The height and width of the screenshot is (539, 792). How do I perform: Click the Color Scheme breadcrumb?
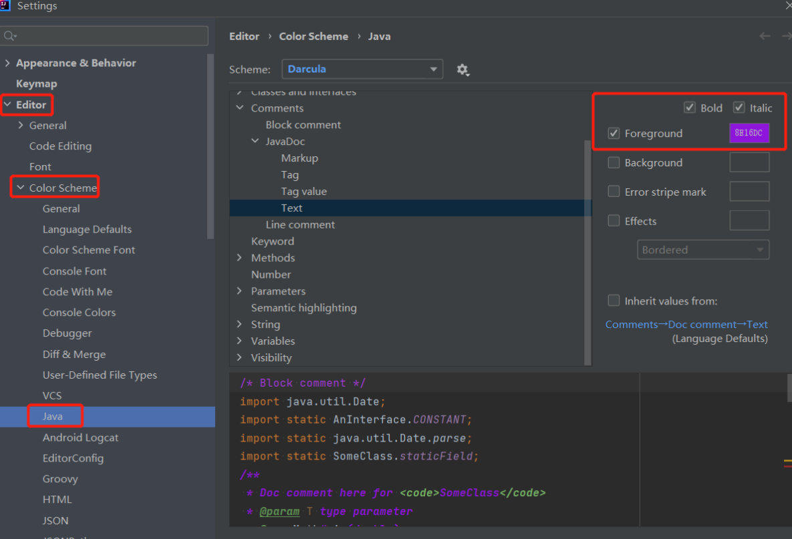(313, 36)
